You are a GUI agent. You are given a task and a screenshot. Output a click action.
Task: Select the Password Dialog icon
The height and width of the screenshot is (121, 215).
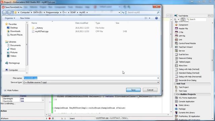tap(176, 58)
